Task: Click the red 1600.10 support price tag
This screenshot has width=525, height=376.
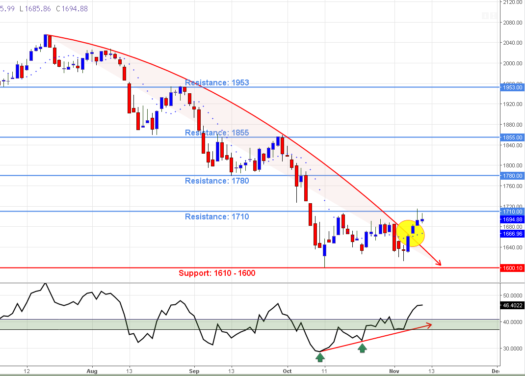Action: click(512, 268)
